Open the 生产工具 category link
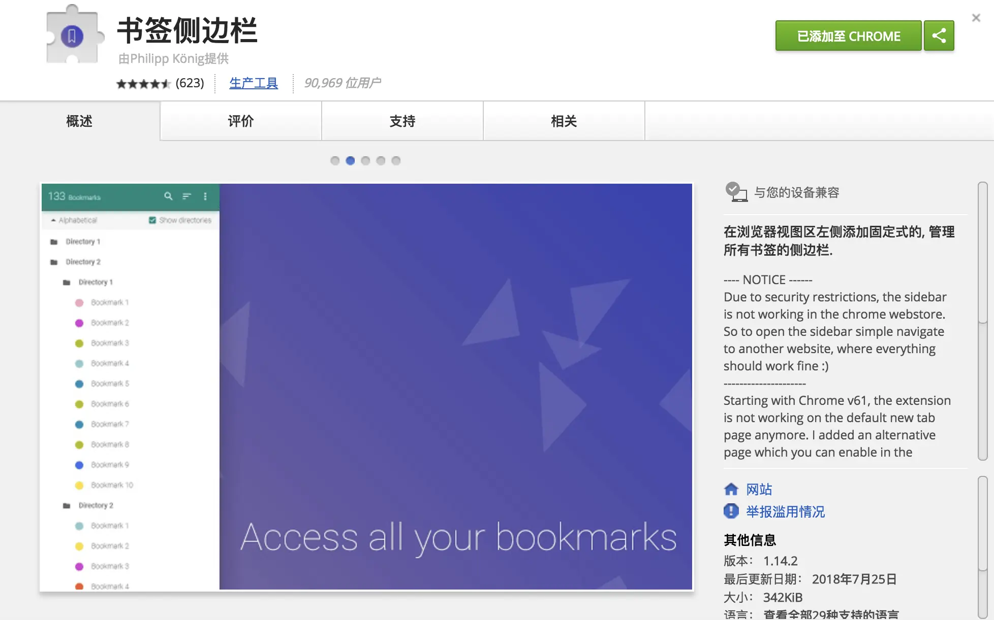 pos(253,83)
